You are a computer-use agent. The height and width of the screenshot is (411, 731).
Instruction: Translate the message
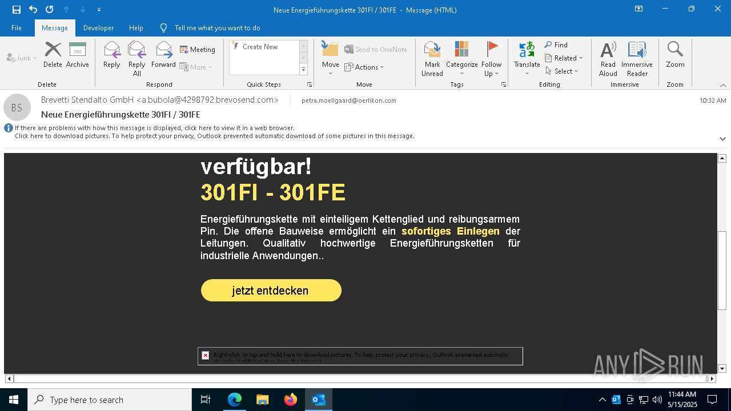coord(527,58)
